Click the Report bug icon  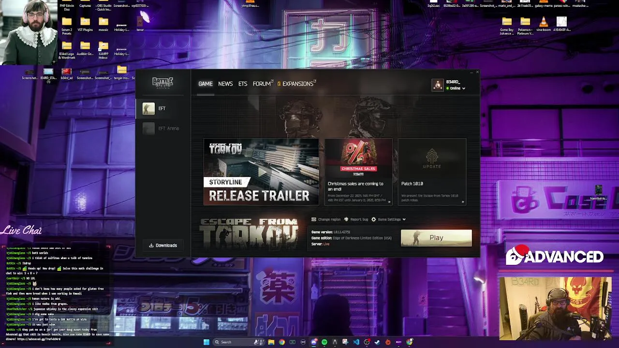(x=346, y=219)
